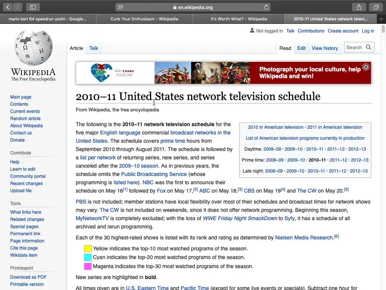Open Cite this page link
Screen dimensions: 386x290
coord(24,248)
